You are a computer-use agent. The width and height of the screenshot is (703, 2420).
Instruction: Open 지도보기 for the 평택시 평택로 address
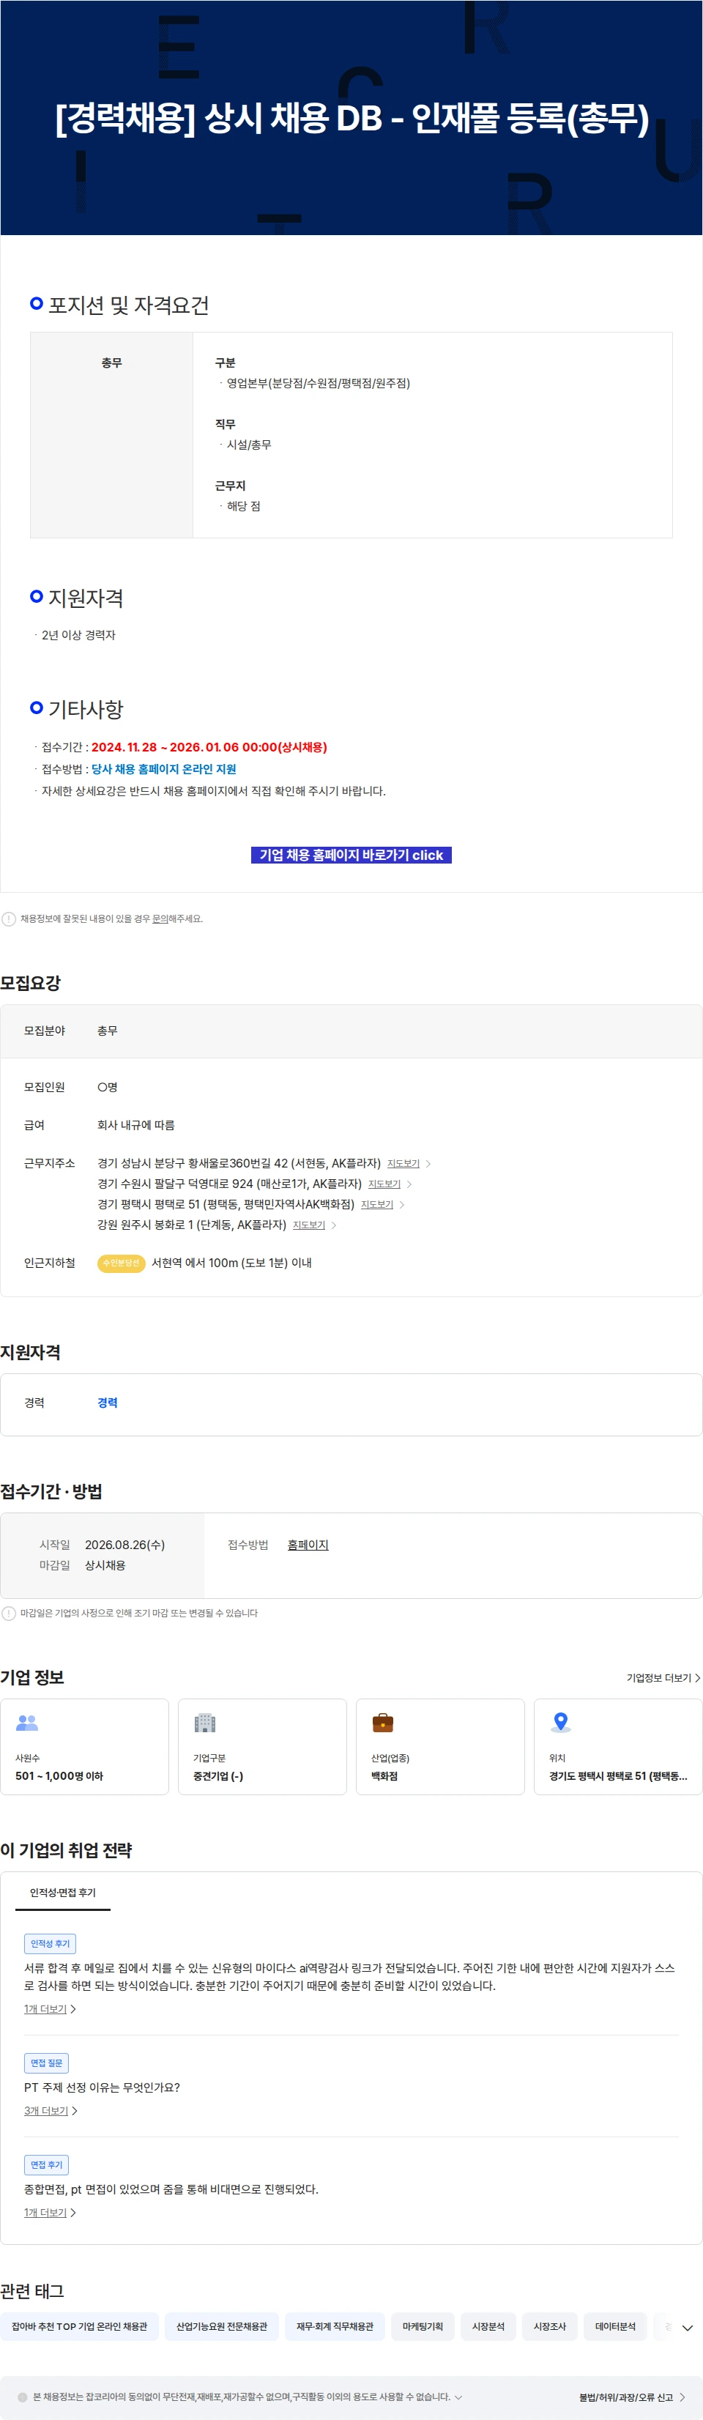click(x=377, y=1204)
